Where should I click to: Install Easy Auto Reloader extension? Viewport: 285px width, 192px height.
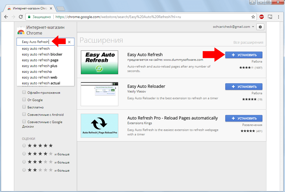tap(244, 87)
